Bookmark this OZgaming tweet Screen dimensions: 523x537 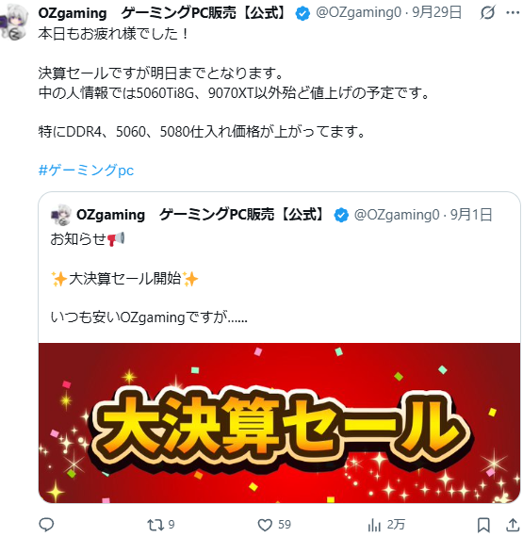(x=483, y=525)
